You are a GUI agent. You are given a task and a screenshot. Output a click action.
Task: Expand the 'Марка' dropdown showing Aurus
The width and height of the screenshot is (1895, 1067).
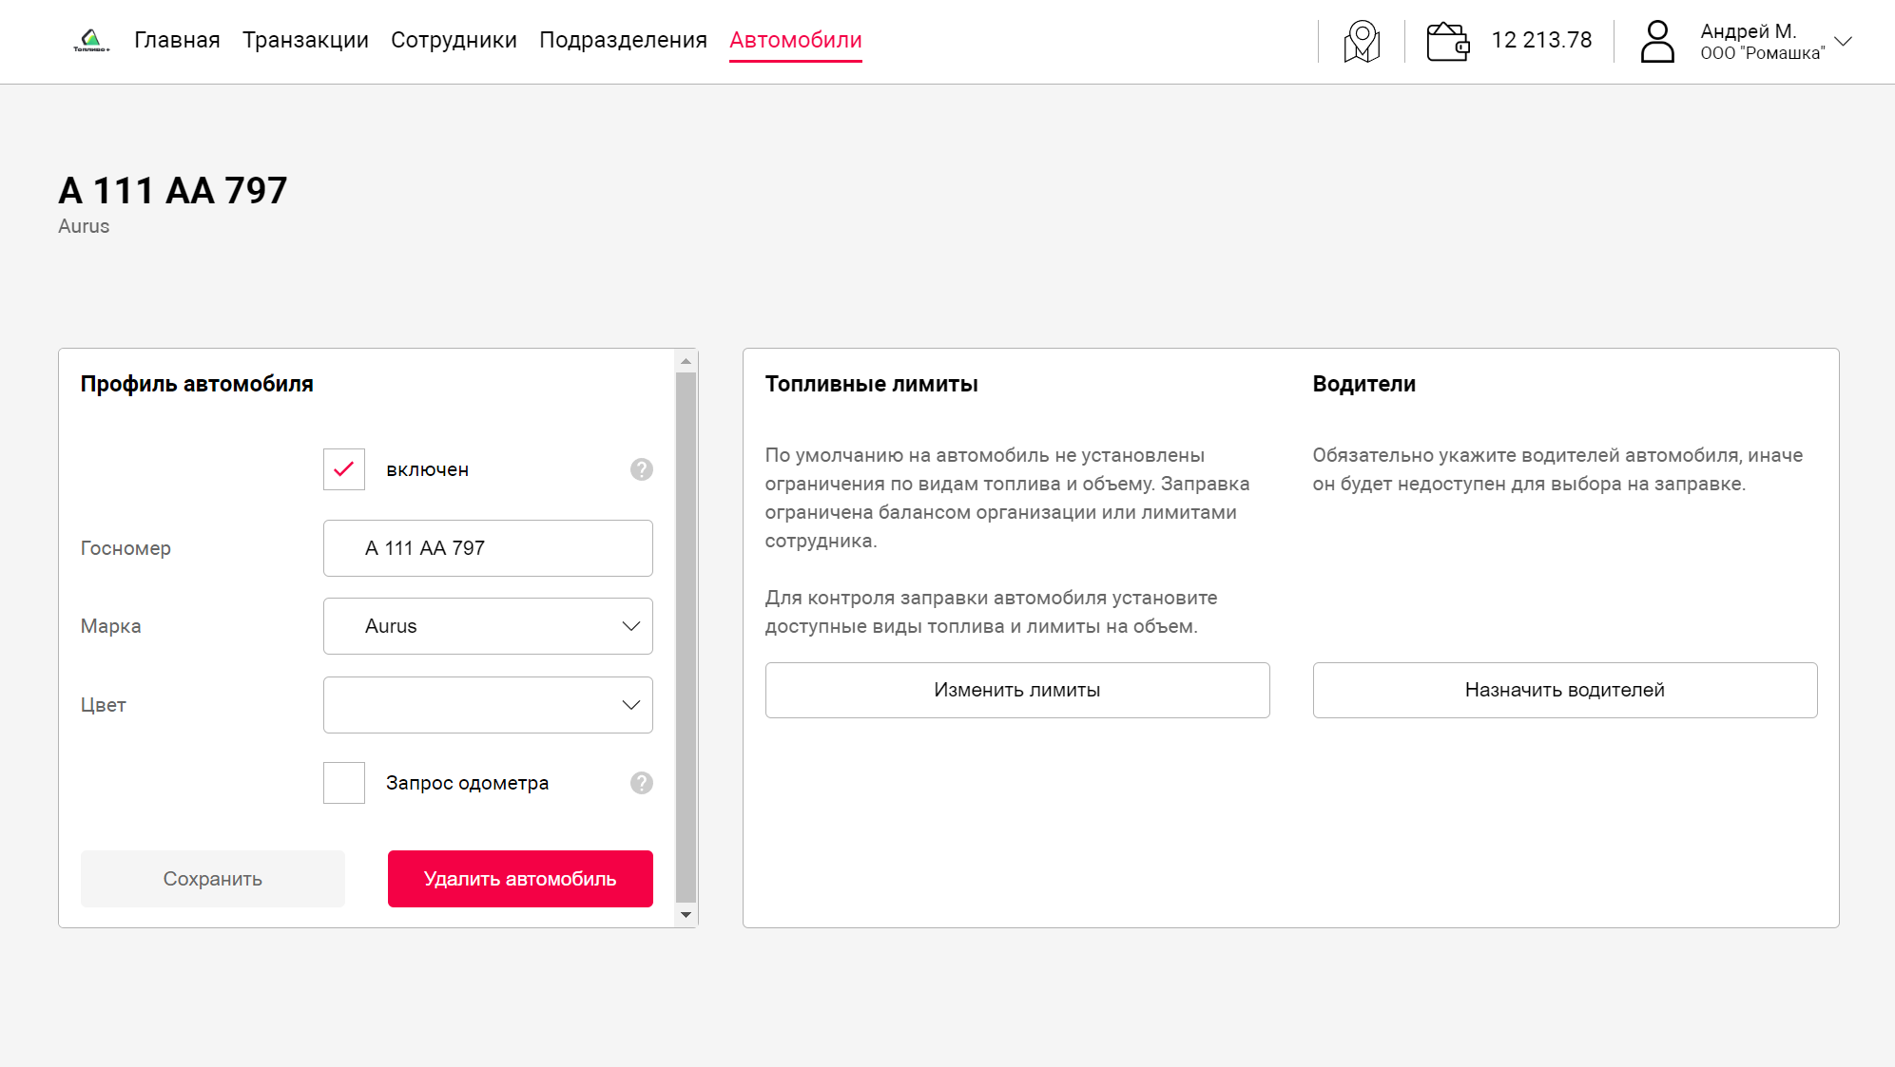point(488,626)
